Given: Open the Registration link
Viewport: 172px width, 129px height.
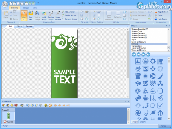Looking at the screenshot, I should pyautogui.click(x=161, y=12).
